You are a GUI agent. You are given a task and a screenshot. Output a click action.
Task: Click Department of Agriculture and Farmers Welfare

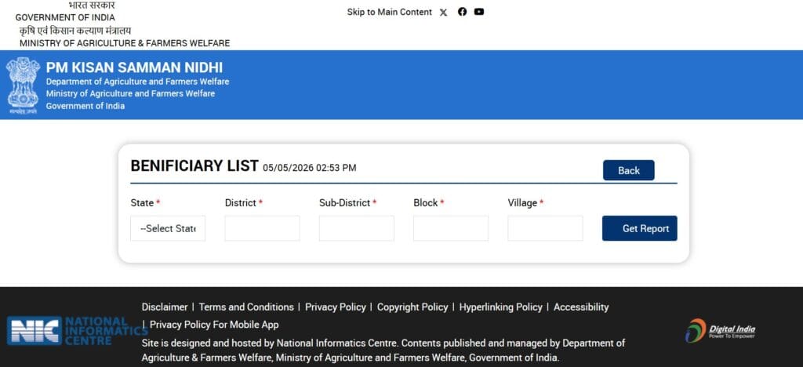pyautogui.click(x=137, y=82)
